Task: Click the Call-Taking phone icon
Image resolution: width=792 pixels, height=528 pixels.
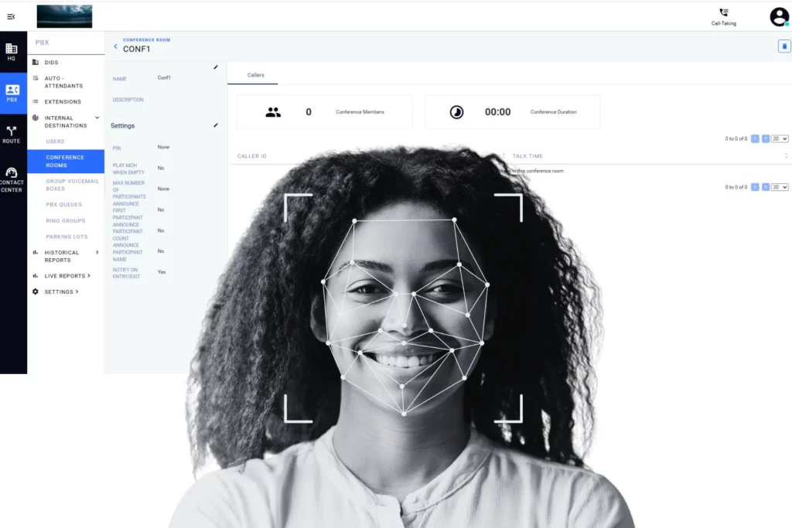Action: point(722,14)
